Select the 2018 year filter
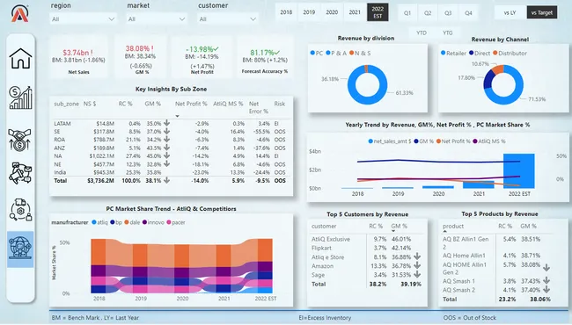Image resolution: width=572 pixels, height=325 pixels. click(286, 12)
